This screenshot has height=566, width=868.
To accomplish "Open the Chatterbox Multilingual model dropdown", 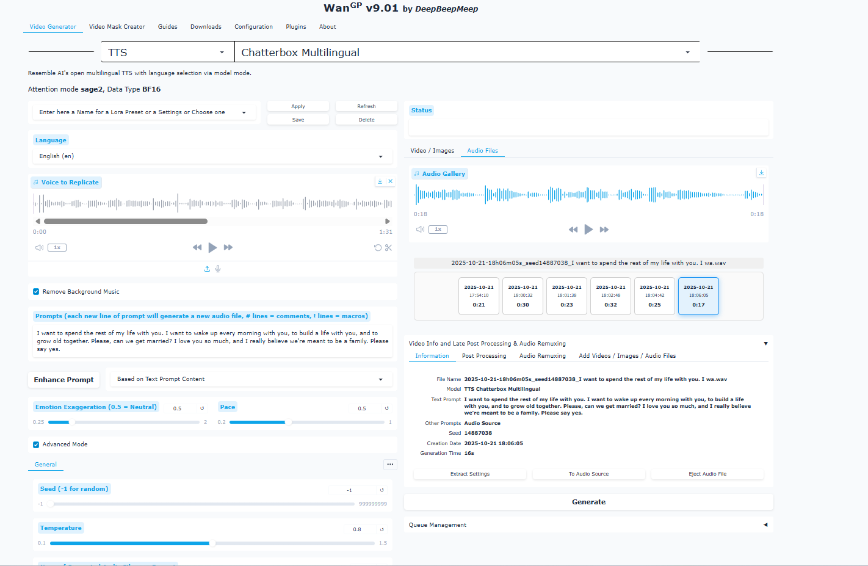I will click(467, 52).
